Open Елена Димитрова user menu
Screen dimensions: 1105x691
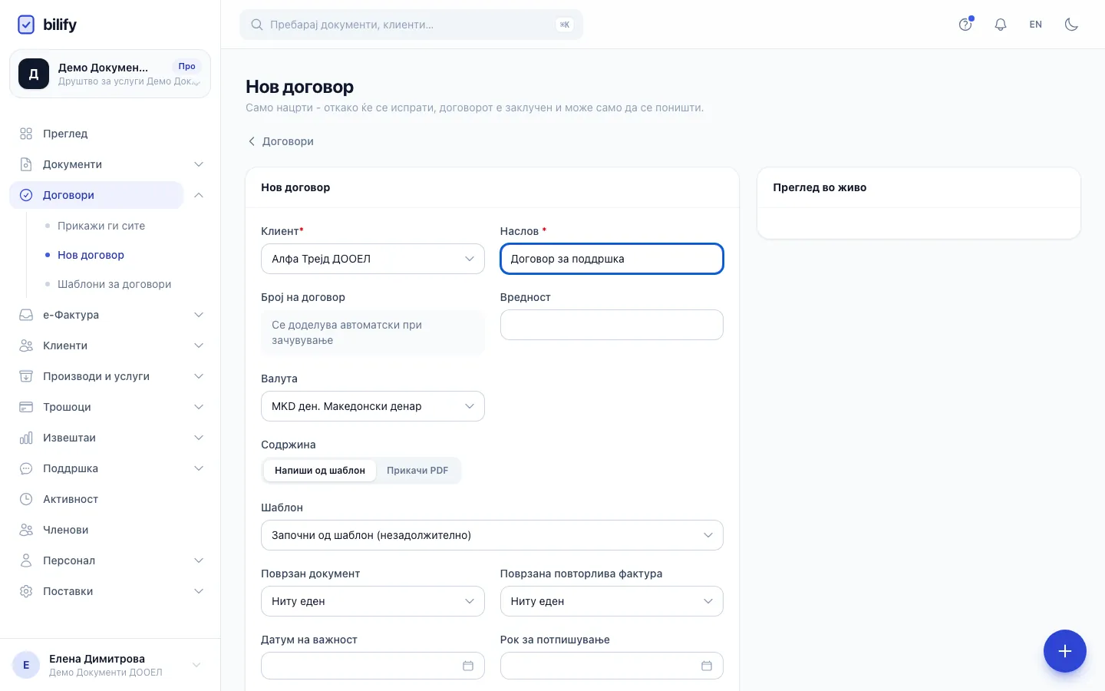(110, 665)
